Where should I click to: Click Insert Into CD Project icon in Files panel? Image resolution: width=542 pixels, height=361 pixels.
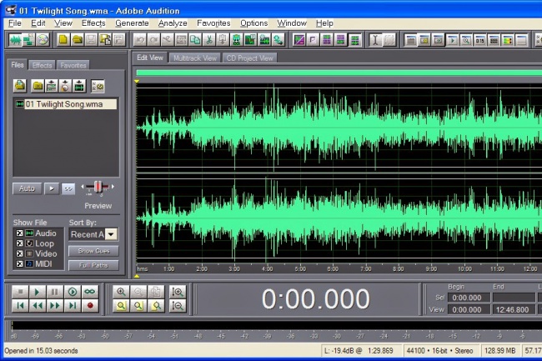65,86
